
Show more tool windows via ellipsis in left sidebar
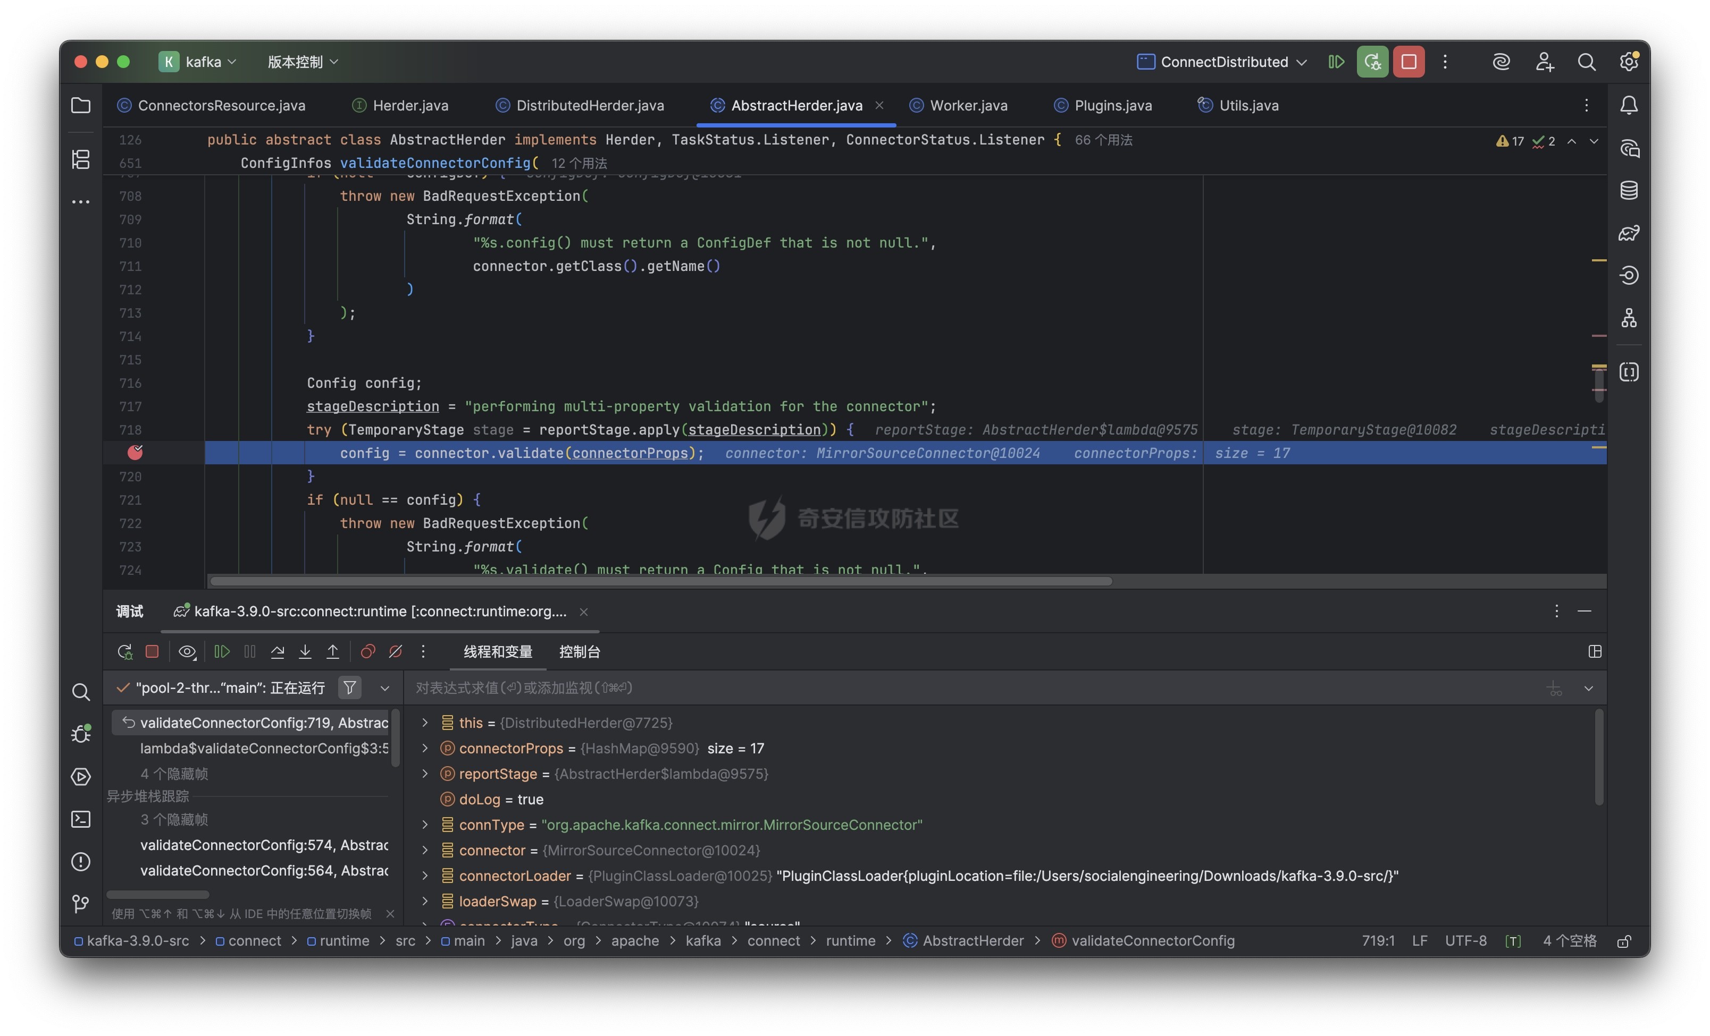tap(80, 202)
